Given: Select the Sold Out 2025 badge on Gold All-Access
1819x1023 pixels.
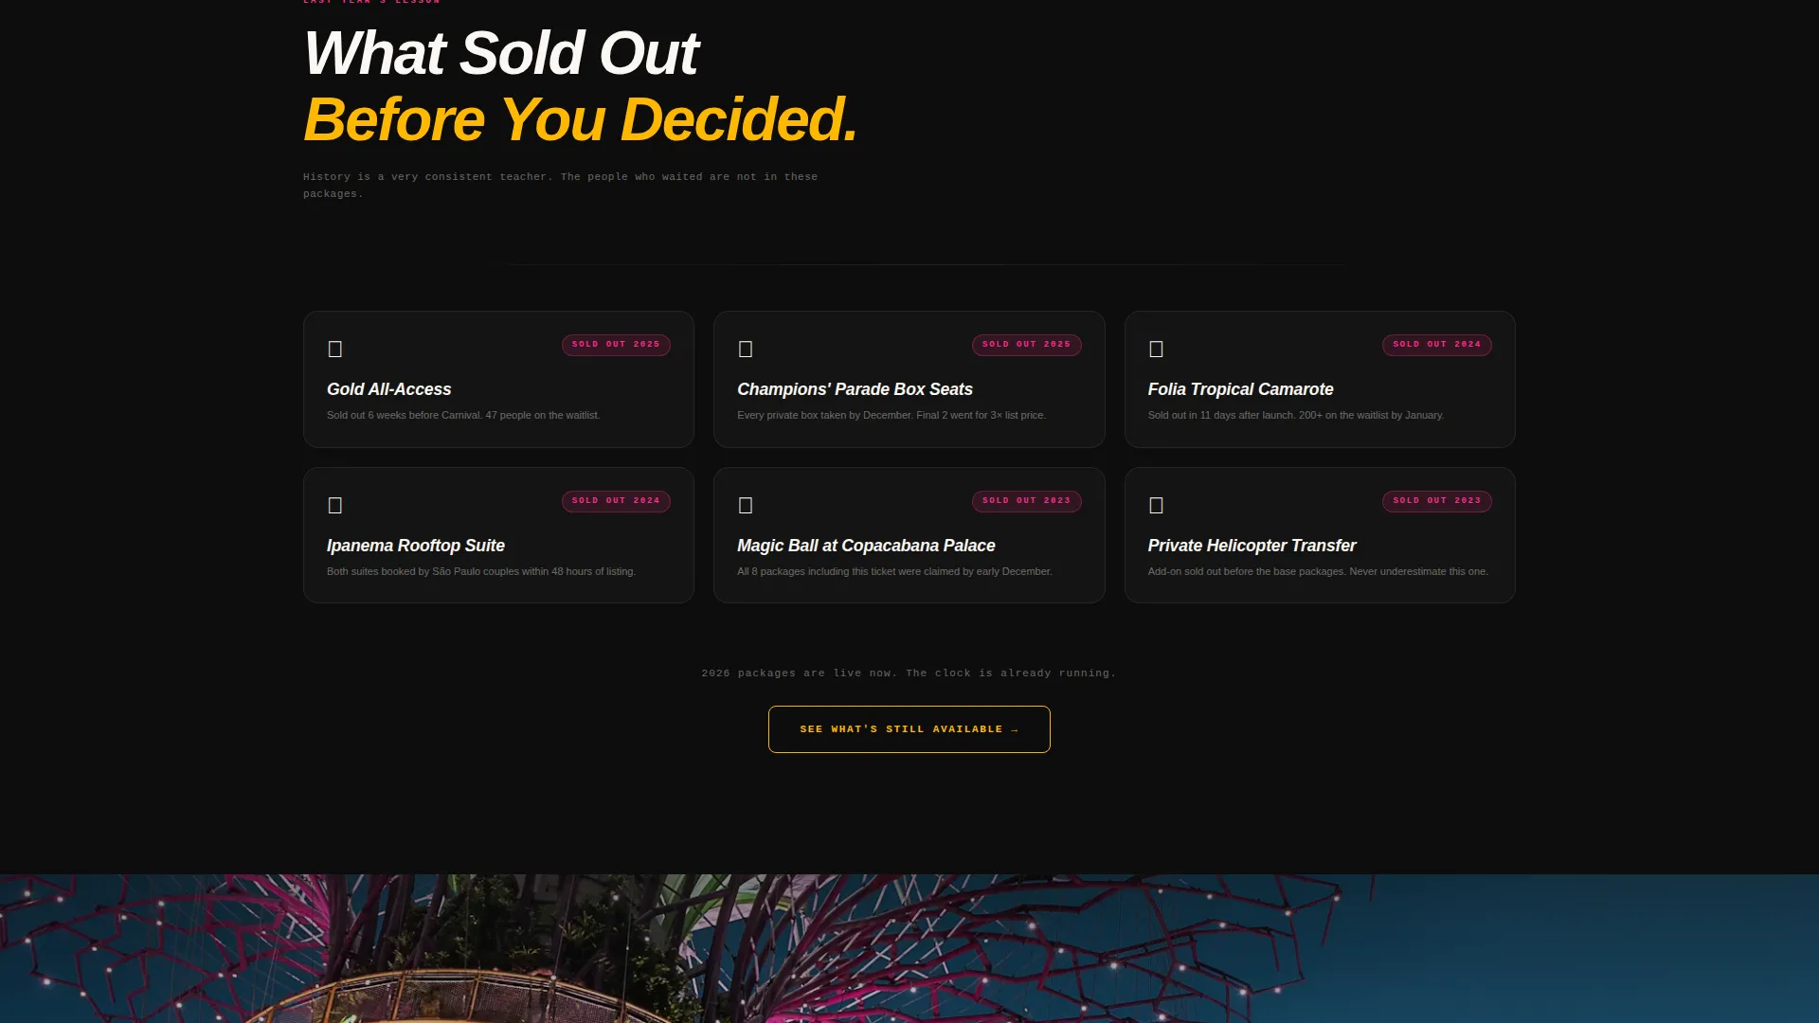Looking at the screenshot, I should click(616, 345).
